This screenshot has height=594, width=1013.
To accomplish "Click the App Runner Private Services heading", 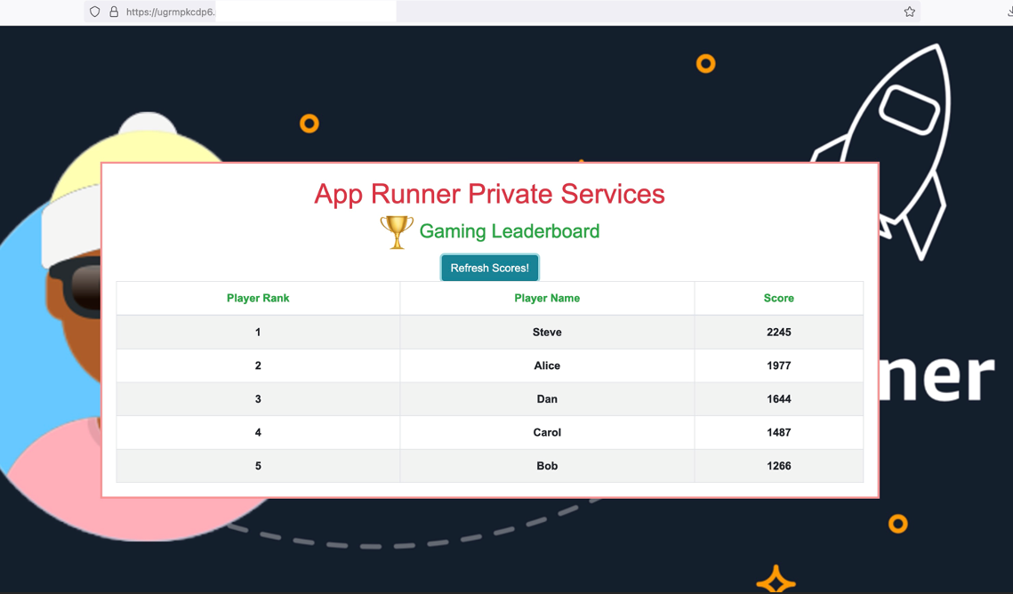I will point(489,194).
